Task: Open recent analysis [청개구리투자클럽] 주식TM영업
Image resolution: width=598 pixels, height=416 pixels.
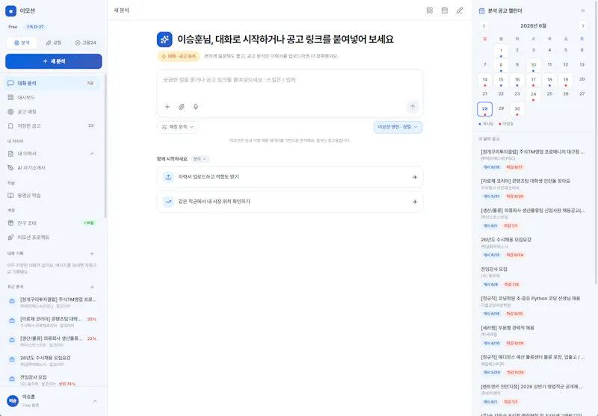Action: tap(52, 302)
